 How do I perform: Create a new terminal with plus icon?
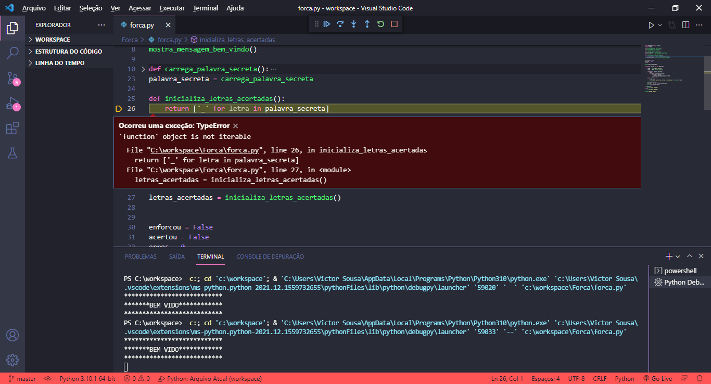point(669,257)
